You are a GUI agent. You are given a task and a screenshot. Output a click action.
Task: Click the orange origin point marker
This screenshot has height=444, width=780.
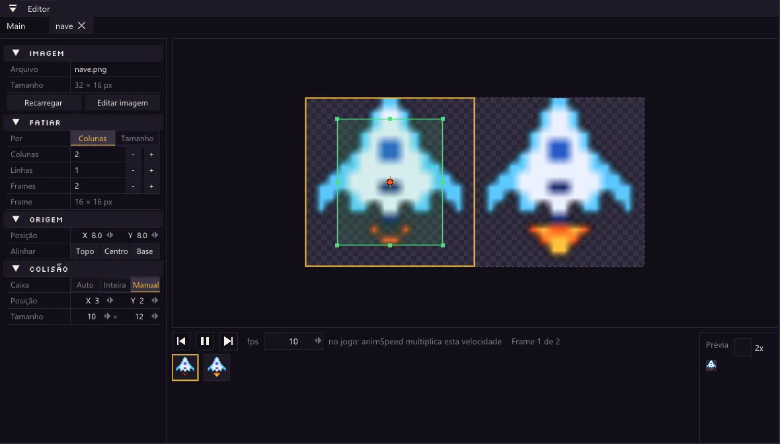tap(390, 182)
